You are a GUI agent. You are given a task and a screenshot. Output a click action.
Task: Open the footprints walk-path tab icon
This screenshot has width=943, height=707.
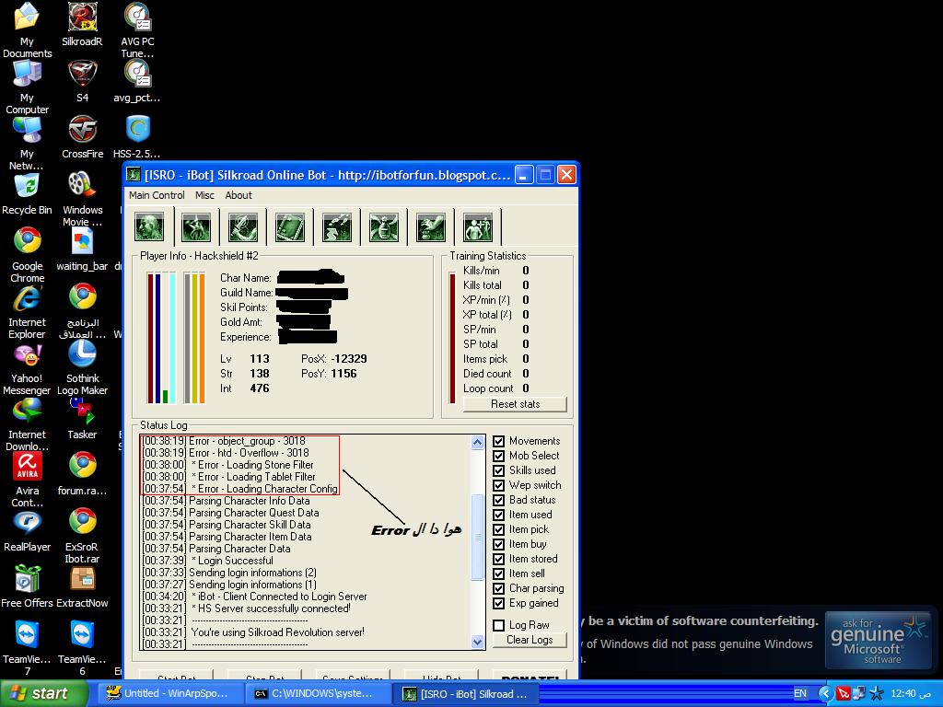pos(337,227)
